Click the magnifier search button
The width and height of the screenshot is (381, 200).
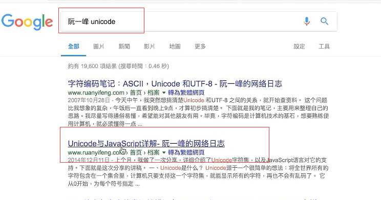324,21
